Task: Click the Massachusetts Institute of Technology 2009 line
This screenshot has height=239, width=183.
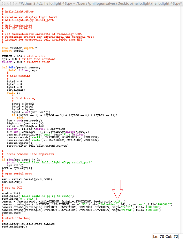Action: [42, 34]
